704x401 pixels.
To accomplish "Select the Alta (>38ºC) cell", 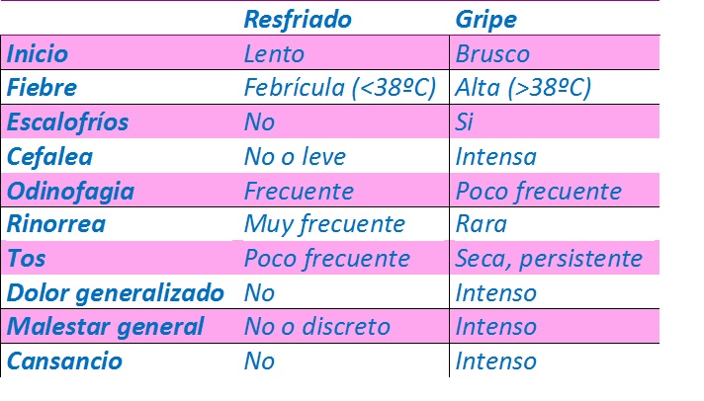I will click(x=523, y=88).
